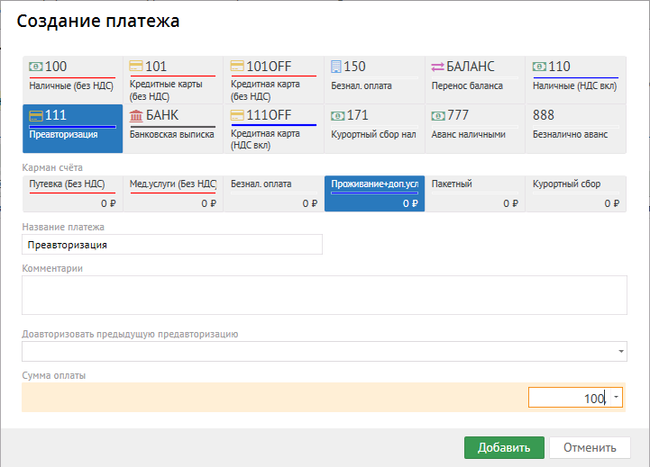Choose the Мед.услуги account pocket

(x=172, y=193)
